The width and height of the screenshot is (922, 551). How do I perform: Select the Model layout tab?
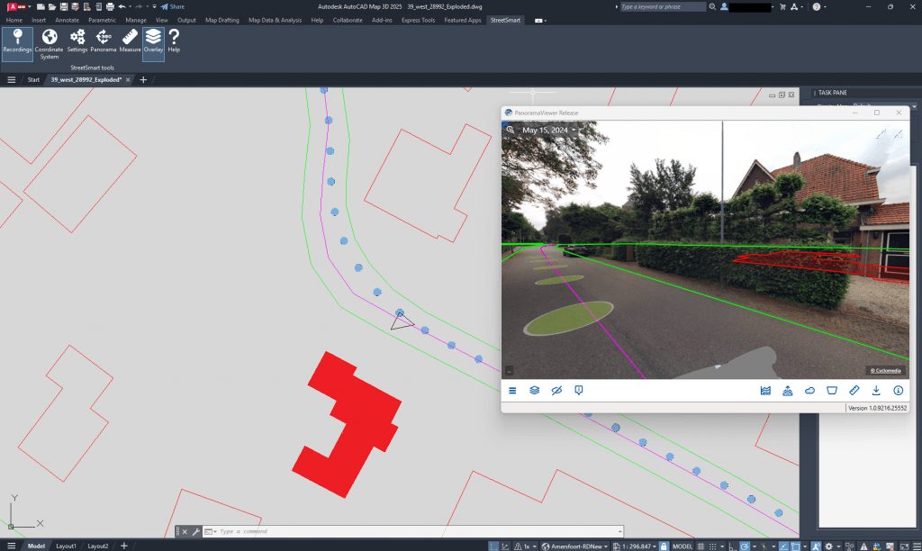[36, 546]
